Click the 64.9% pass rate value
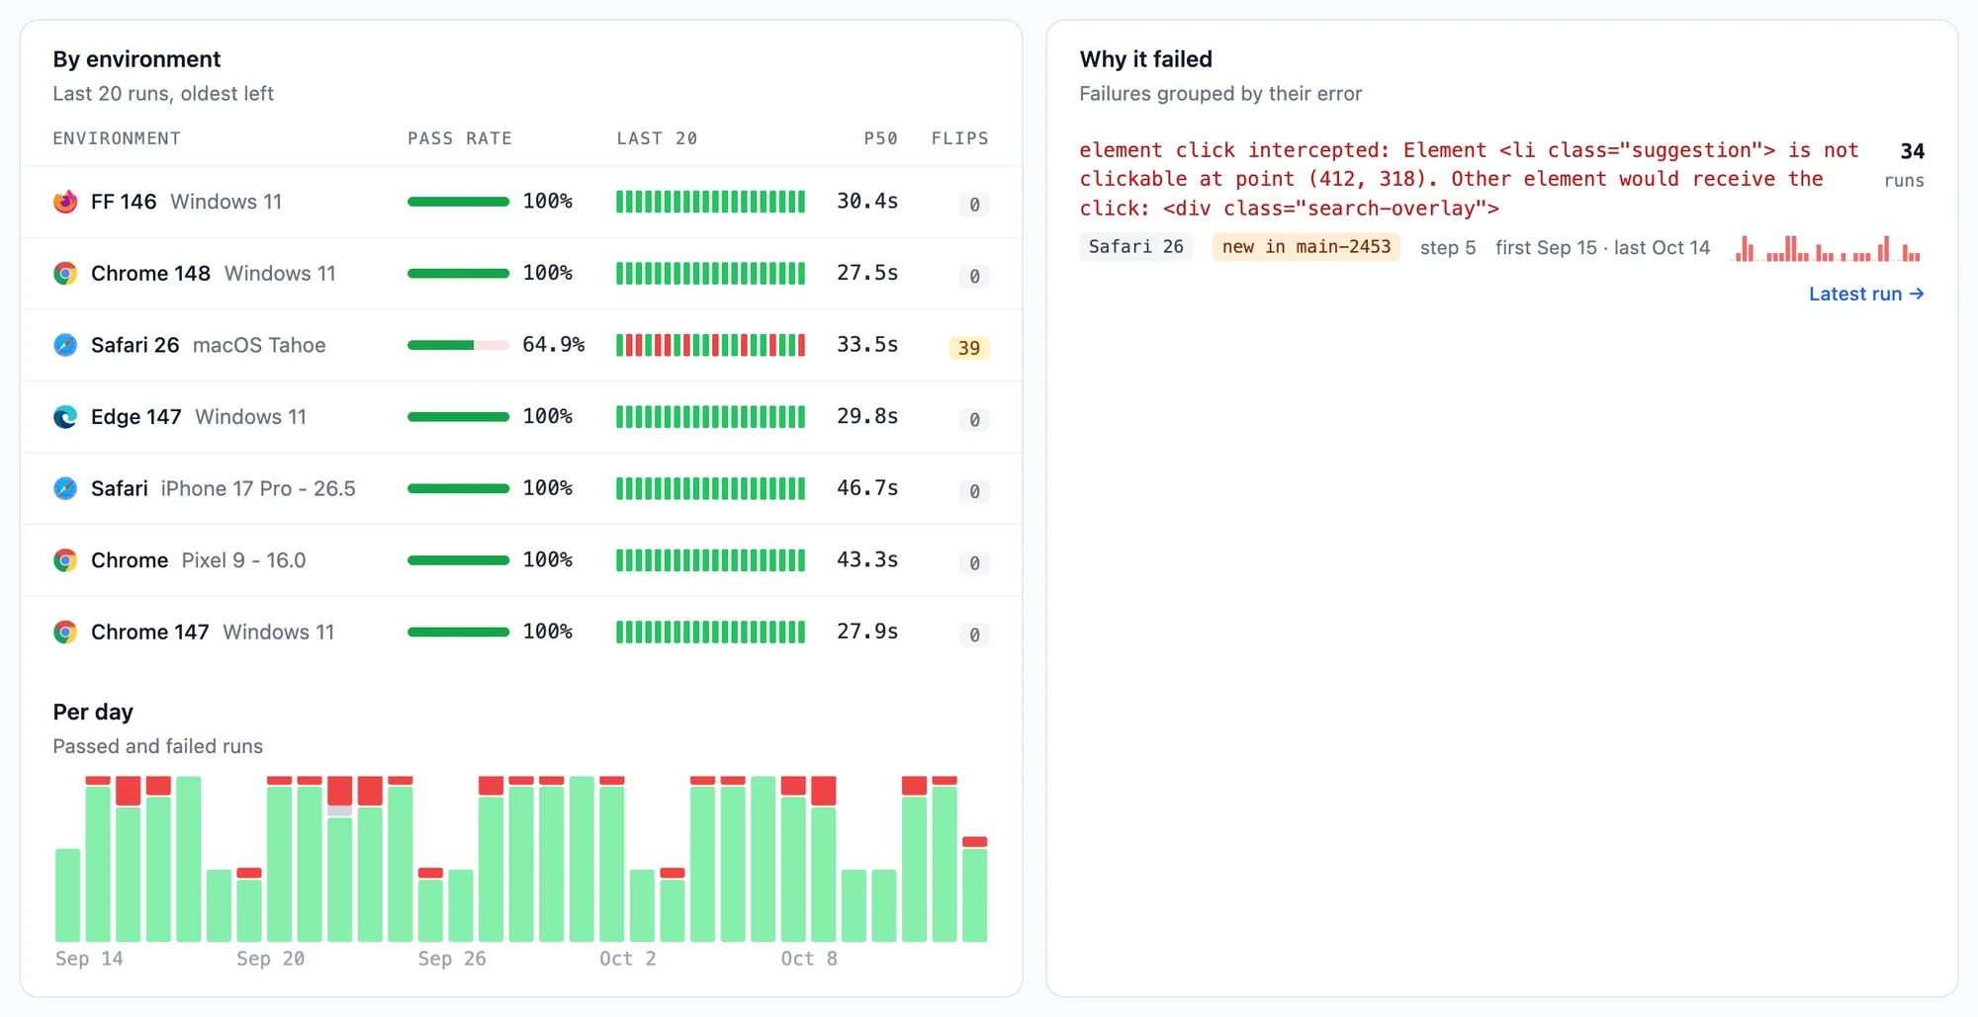The width and height of the screenshot is (1978, 1017). [x=553, y=345]
